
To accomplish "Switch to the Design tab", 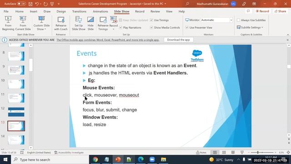I will (61, 11).
